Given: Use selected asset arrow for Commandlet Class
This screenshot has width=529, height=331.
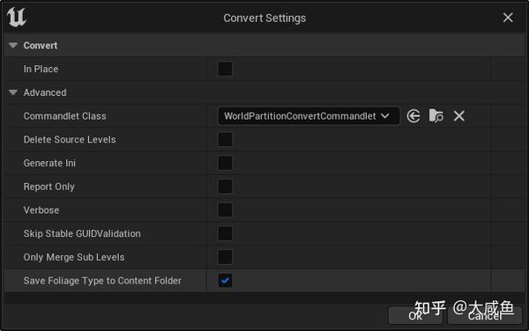Looking at the screenshot, I should 414,116.
